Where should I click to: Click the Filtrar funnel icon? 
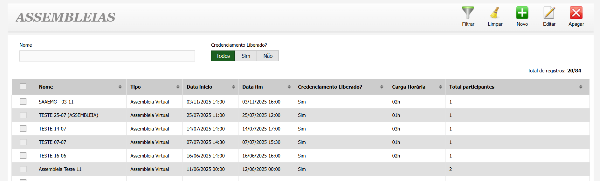(468, 13)
